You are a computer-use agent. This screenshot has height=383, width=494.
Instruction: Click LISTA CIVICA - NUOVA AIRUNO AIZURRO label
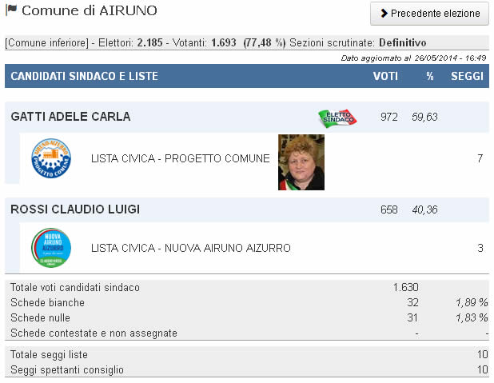[190, 248]
